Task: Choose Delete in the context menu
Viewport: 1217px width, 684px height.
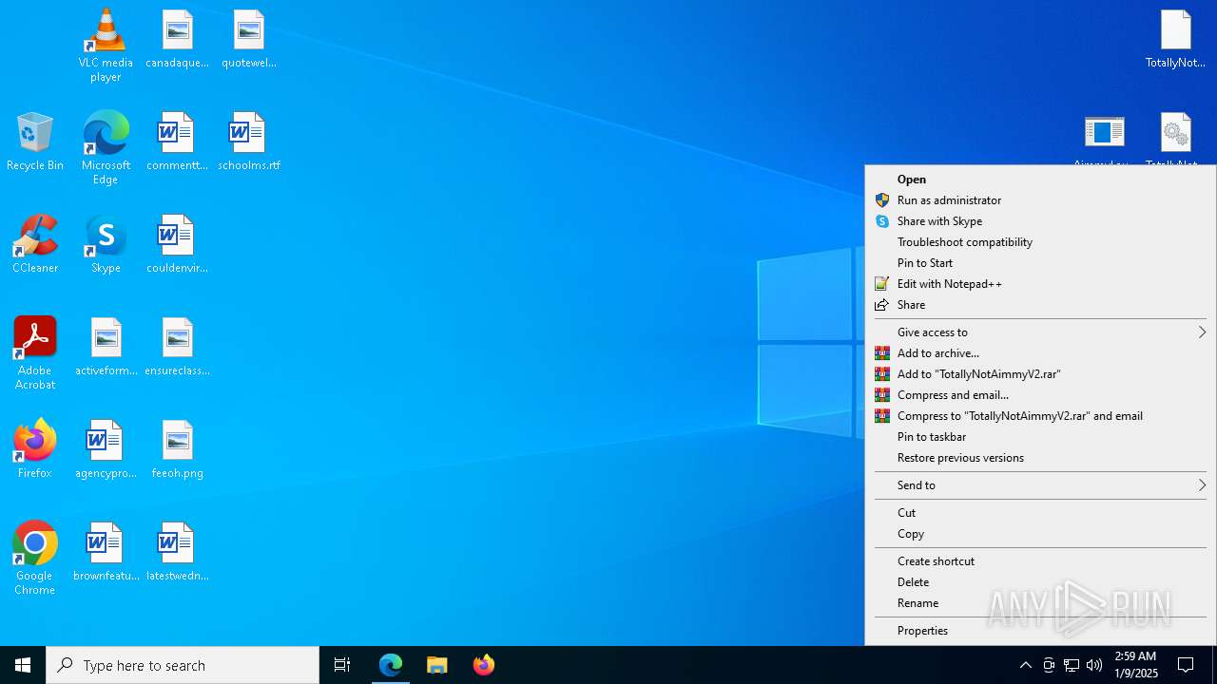Action: coord(1040,582)
